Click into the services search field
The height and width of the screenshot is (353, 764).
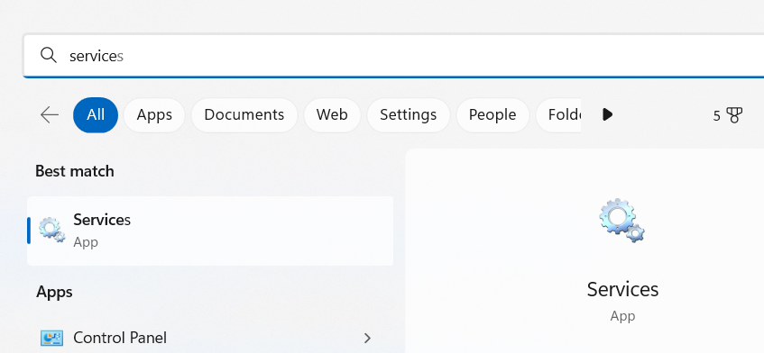tap(393, 56)
